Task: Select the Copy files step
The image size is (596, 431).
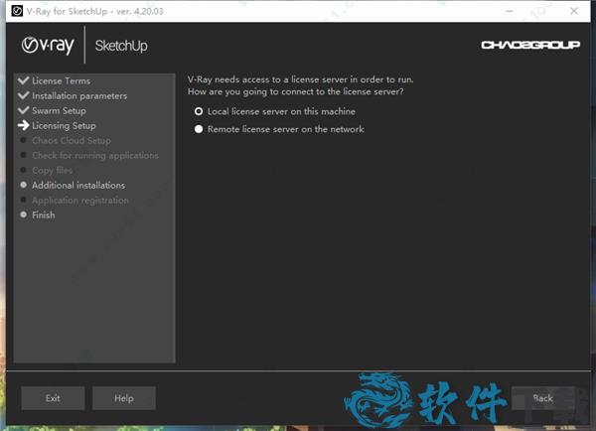Action: (52, 171)
